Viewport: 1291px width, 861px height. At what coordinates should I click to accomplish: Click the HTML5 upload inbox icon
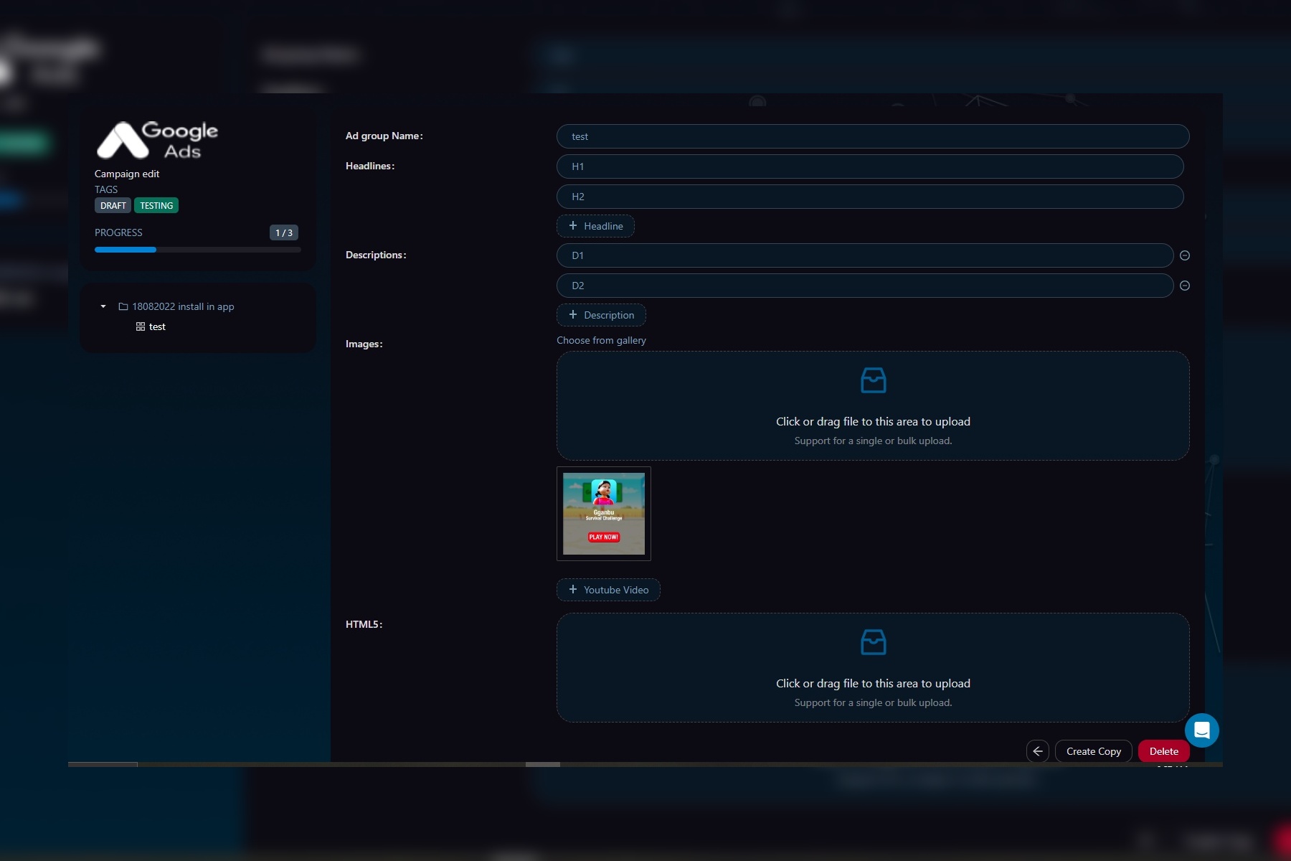pyautogui.click(x=873, y=642)
